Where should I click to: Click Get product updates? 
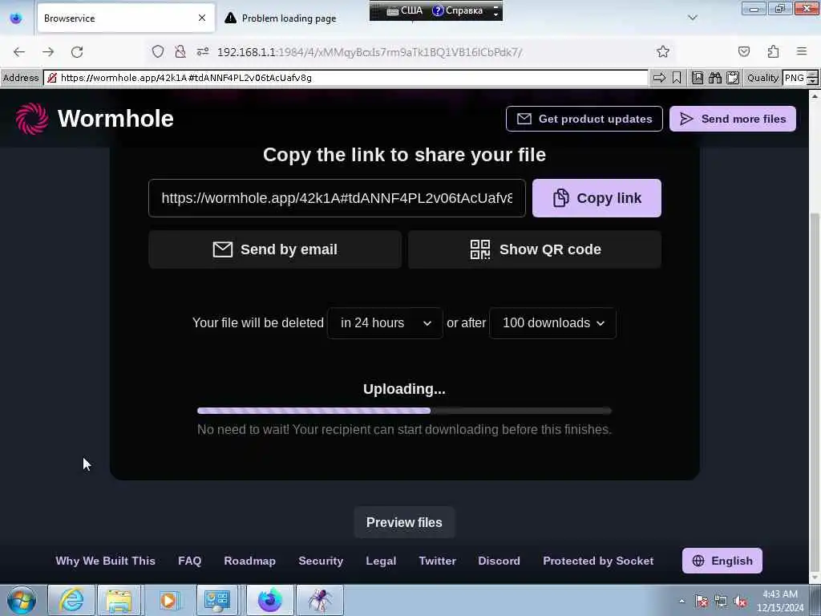pos(584,119)
